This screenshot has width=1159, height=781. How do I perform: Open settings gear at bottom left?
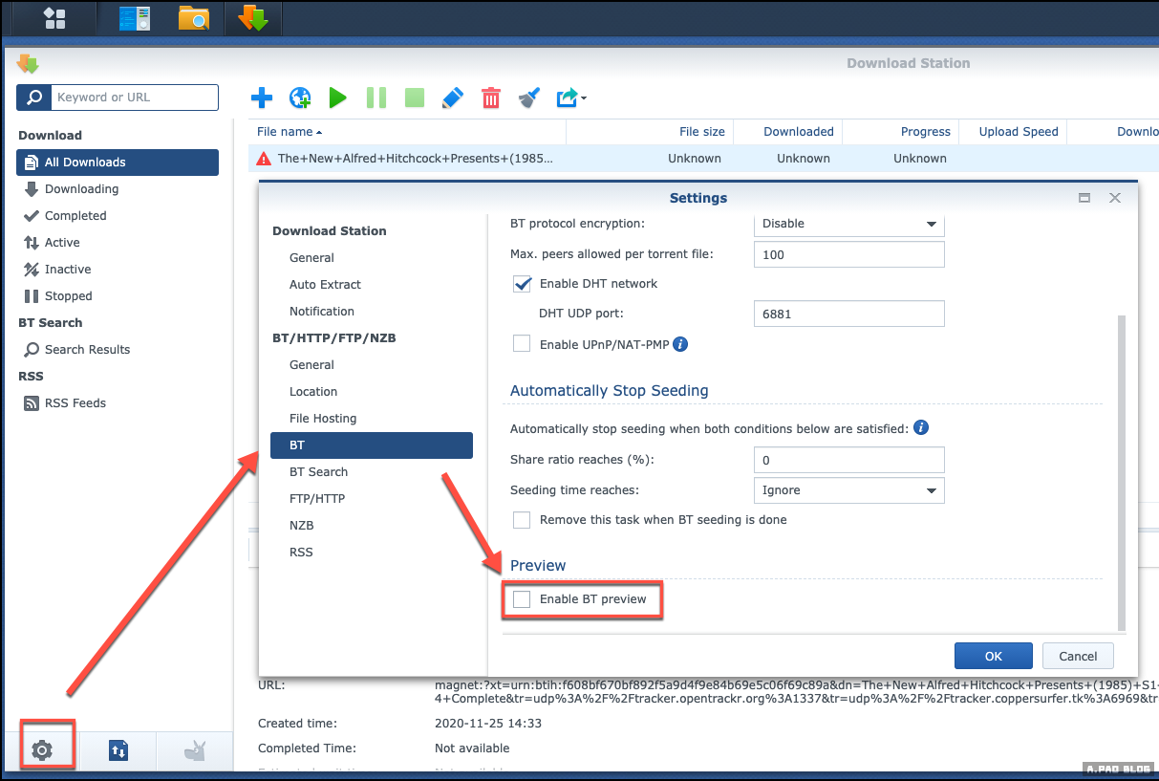(x=41, y=750)
